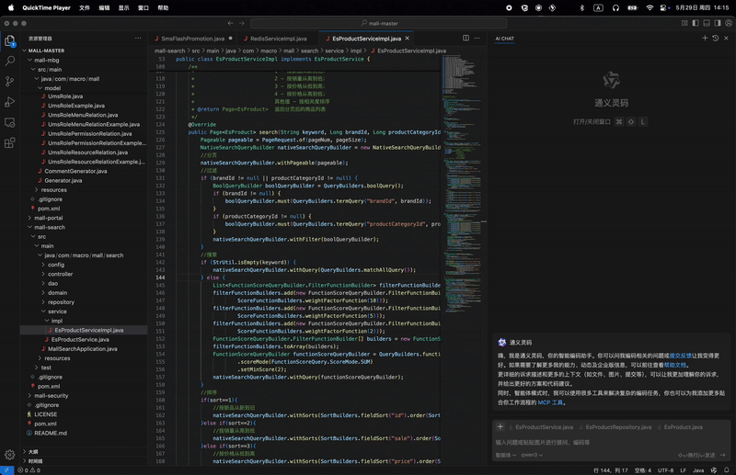736x475 pixels.
Task: Open the 文件 menu in macOS menu bar
Action: point(85,7)
